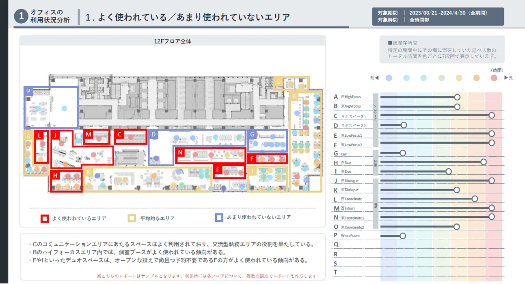Image resolution: width=525 pixels, height=284 pixels.
Task: Click the blue rarely-used area legend box
Action: [x=219, y=217]
